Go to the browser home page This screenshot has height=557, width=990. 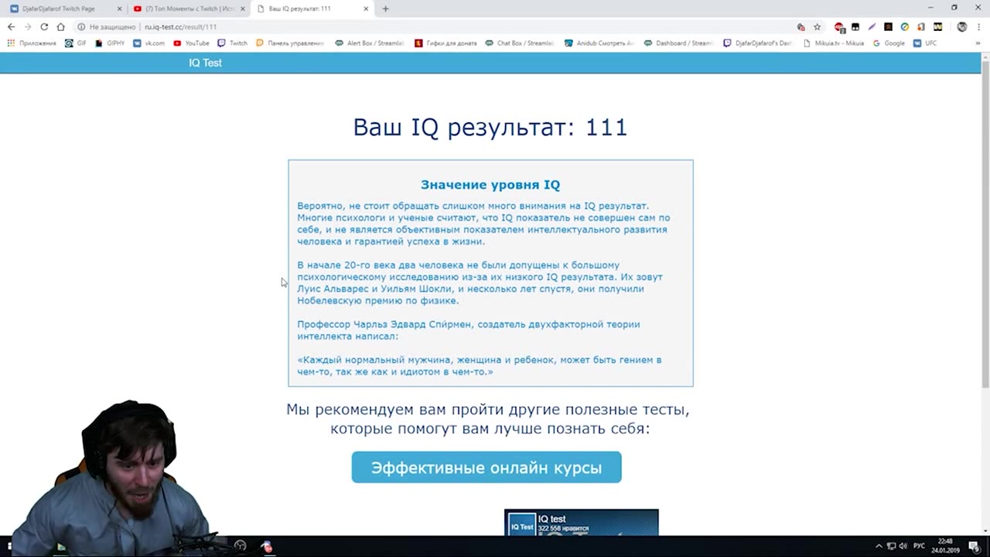(x=60, y=27)
